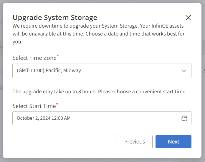Click the red asterisk beside Select Time Zone
The height and width of the screenshot is (162, 205).
pos(58,56)
